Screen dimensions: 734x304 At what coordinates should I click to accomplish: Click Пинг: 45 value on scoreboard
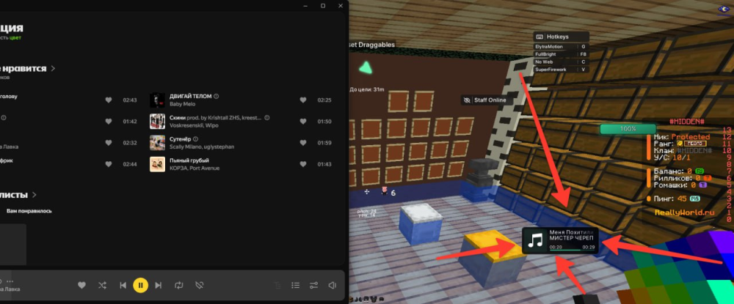677,199
